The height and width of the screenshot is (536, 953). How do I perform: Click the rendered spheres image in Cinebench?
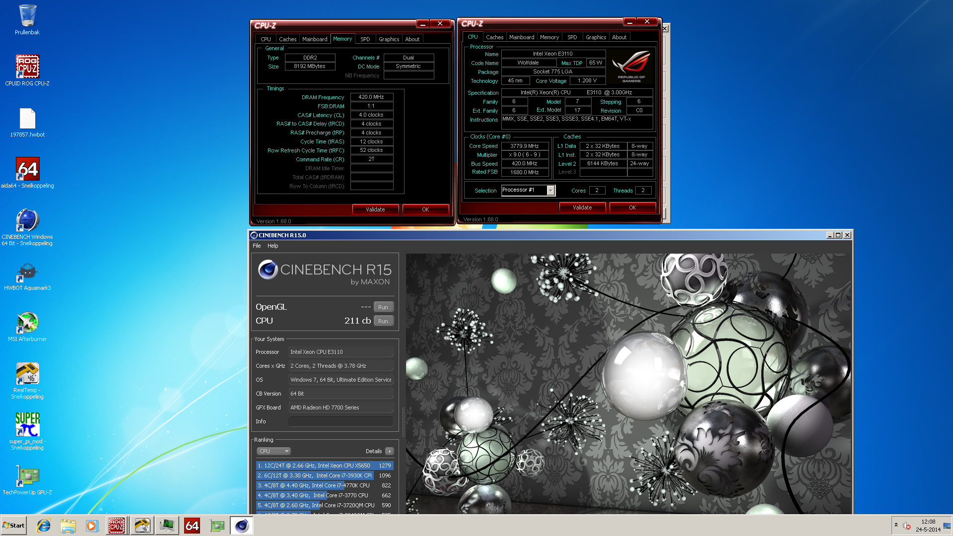[x=628, y=383]
